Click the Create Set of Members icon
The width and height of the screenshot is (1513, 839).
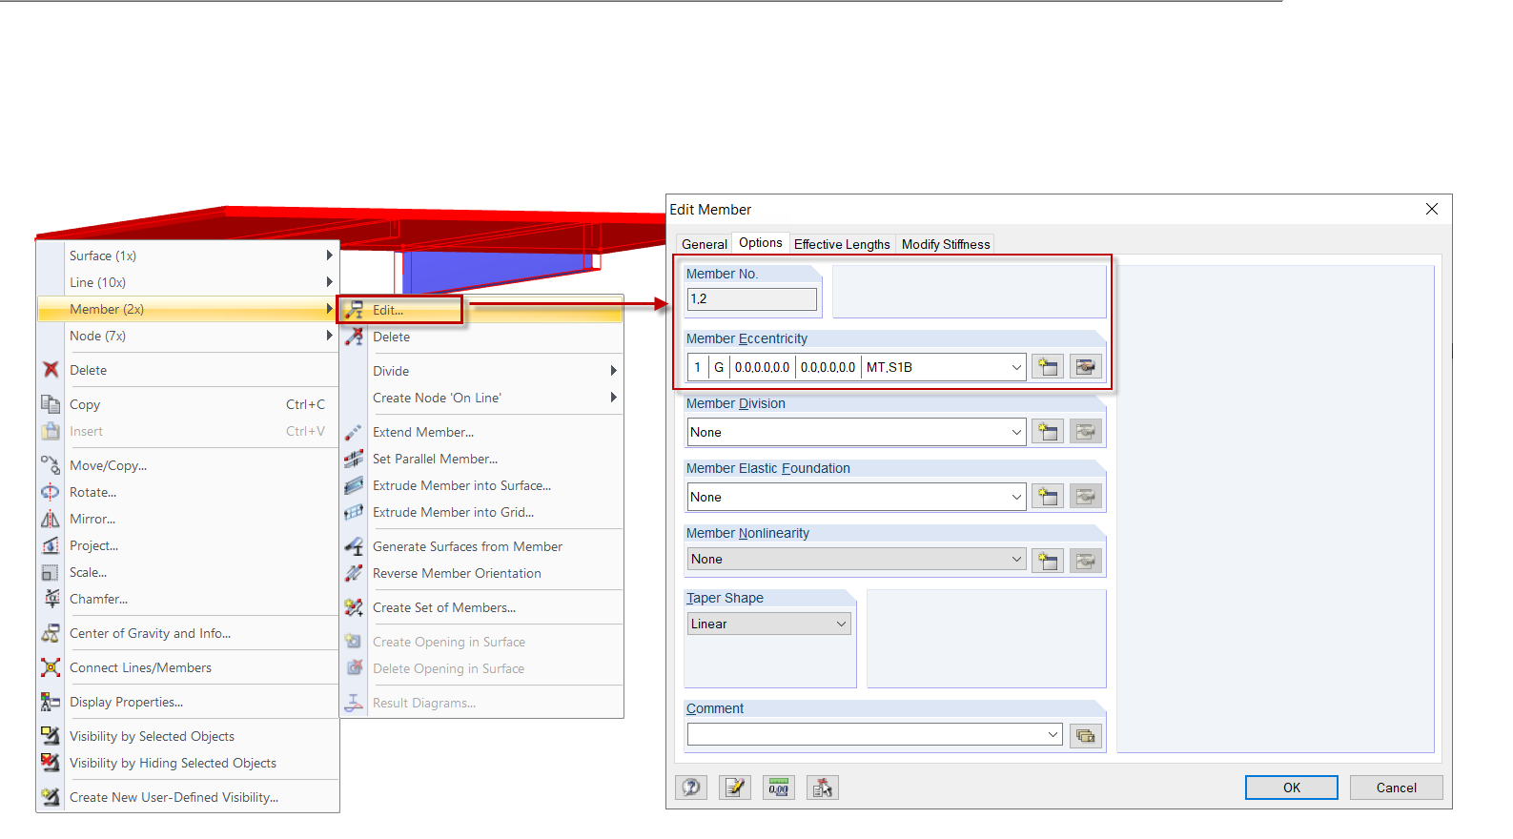click(x=354, y=607)
